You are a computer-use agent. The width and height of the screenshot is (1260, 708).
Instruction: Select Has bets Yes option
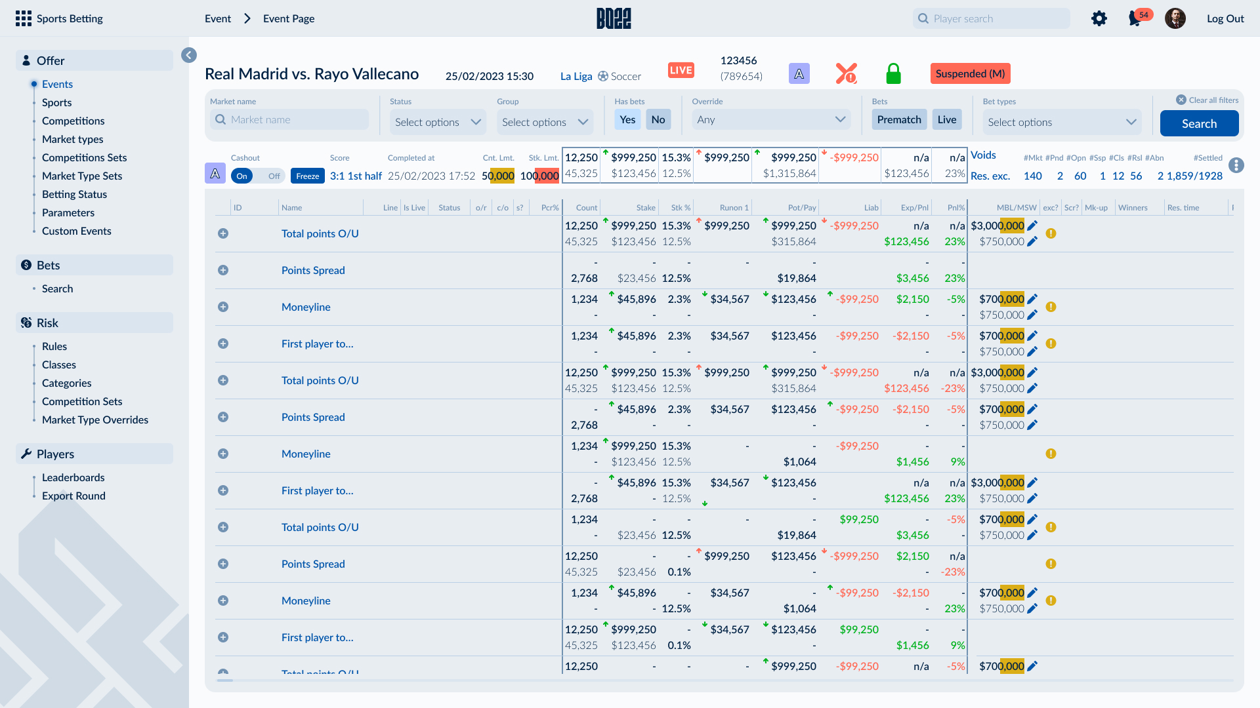click(627, 119)
